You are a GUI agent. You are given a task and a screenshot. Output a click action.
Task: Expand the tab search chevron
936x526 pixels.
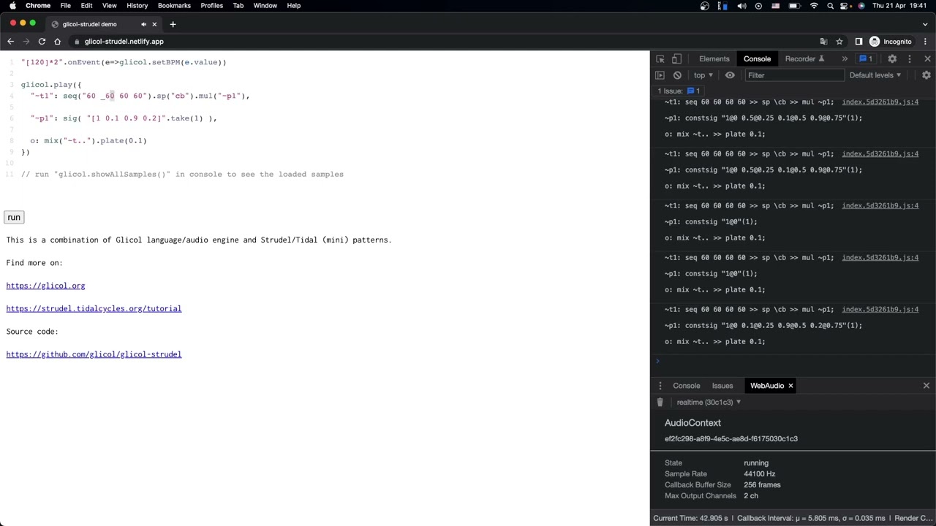(x=925, y=24)
